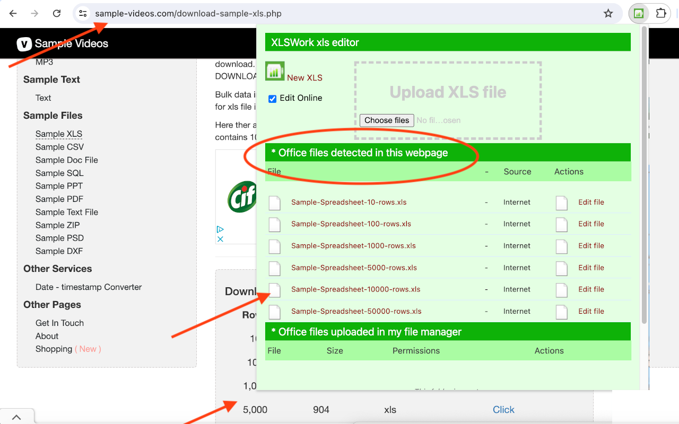Click the AdChoices triangle on the Cif ad

tap(220, 229)
